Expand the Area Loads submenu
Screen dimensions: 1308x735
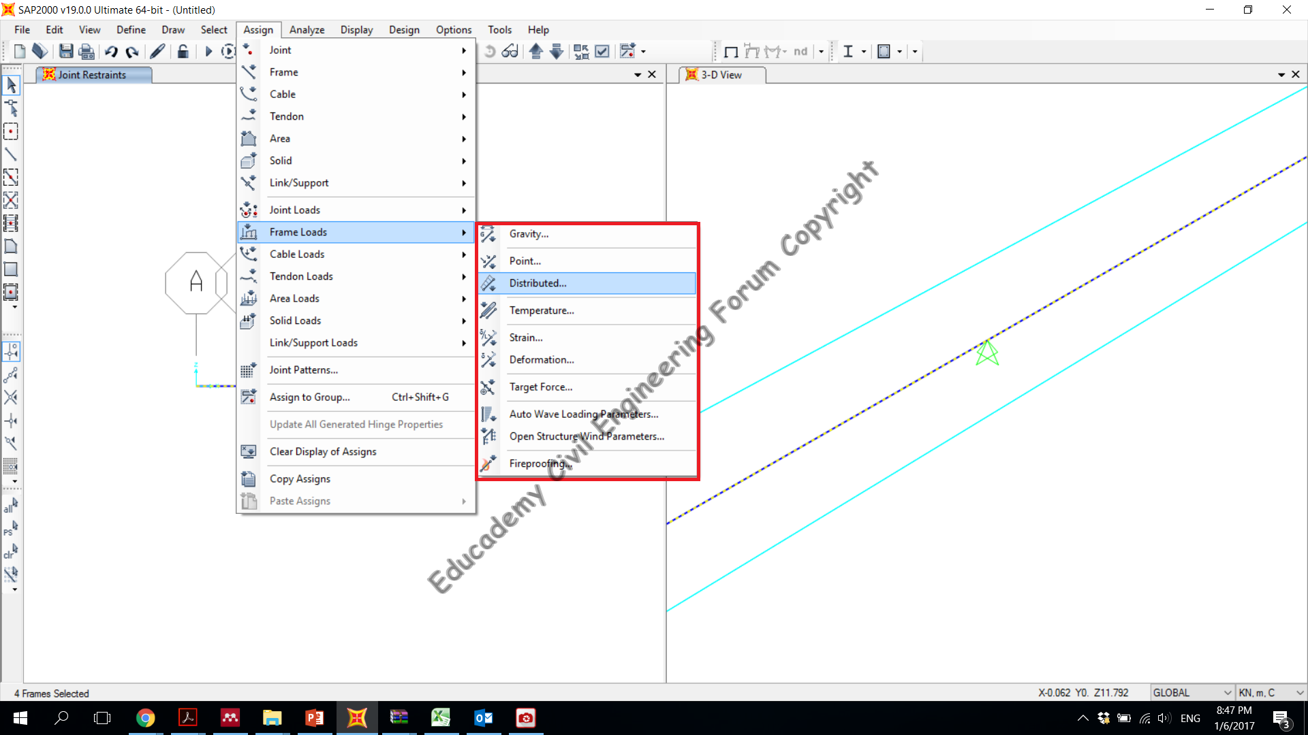point(356,299)
